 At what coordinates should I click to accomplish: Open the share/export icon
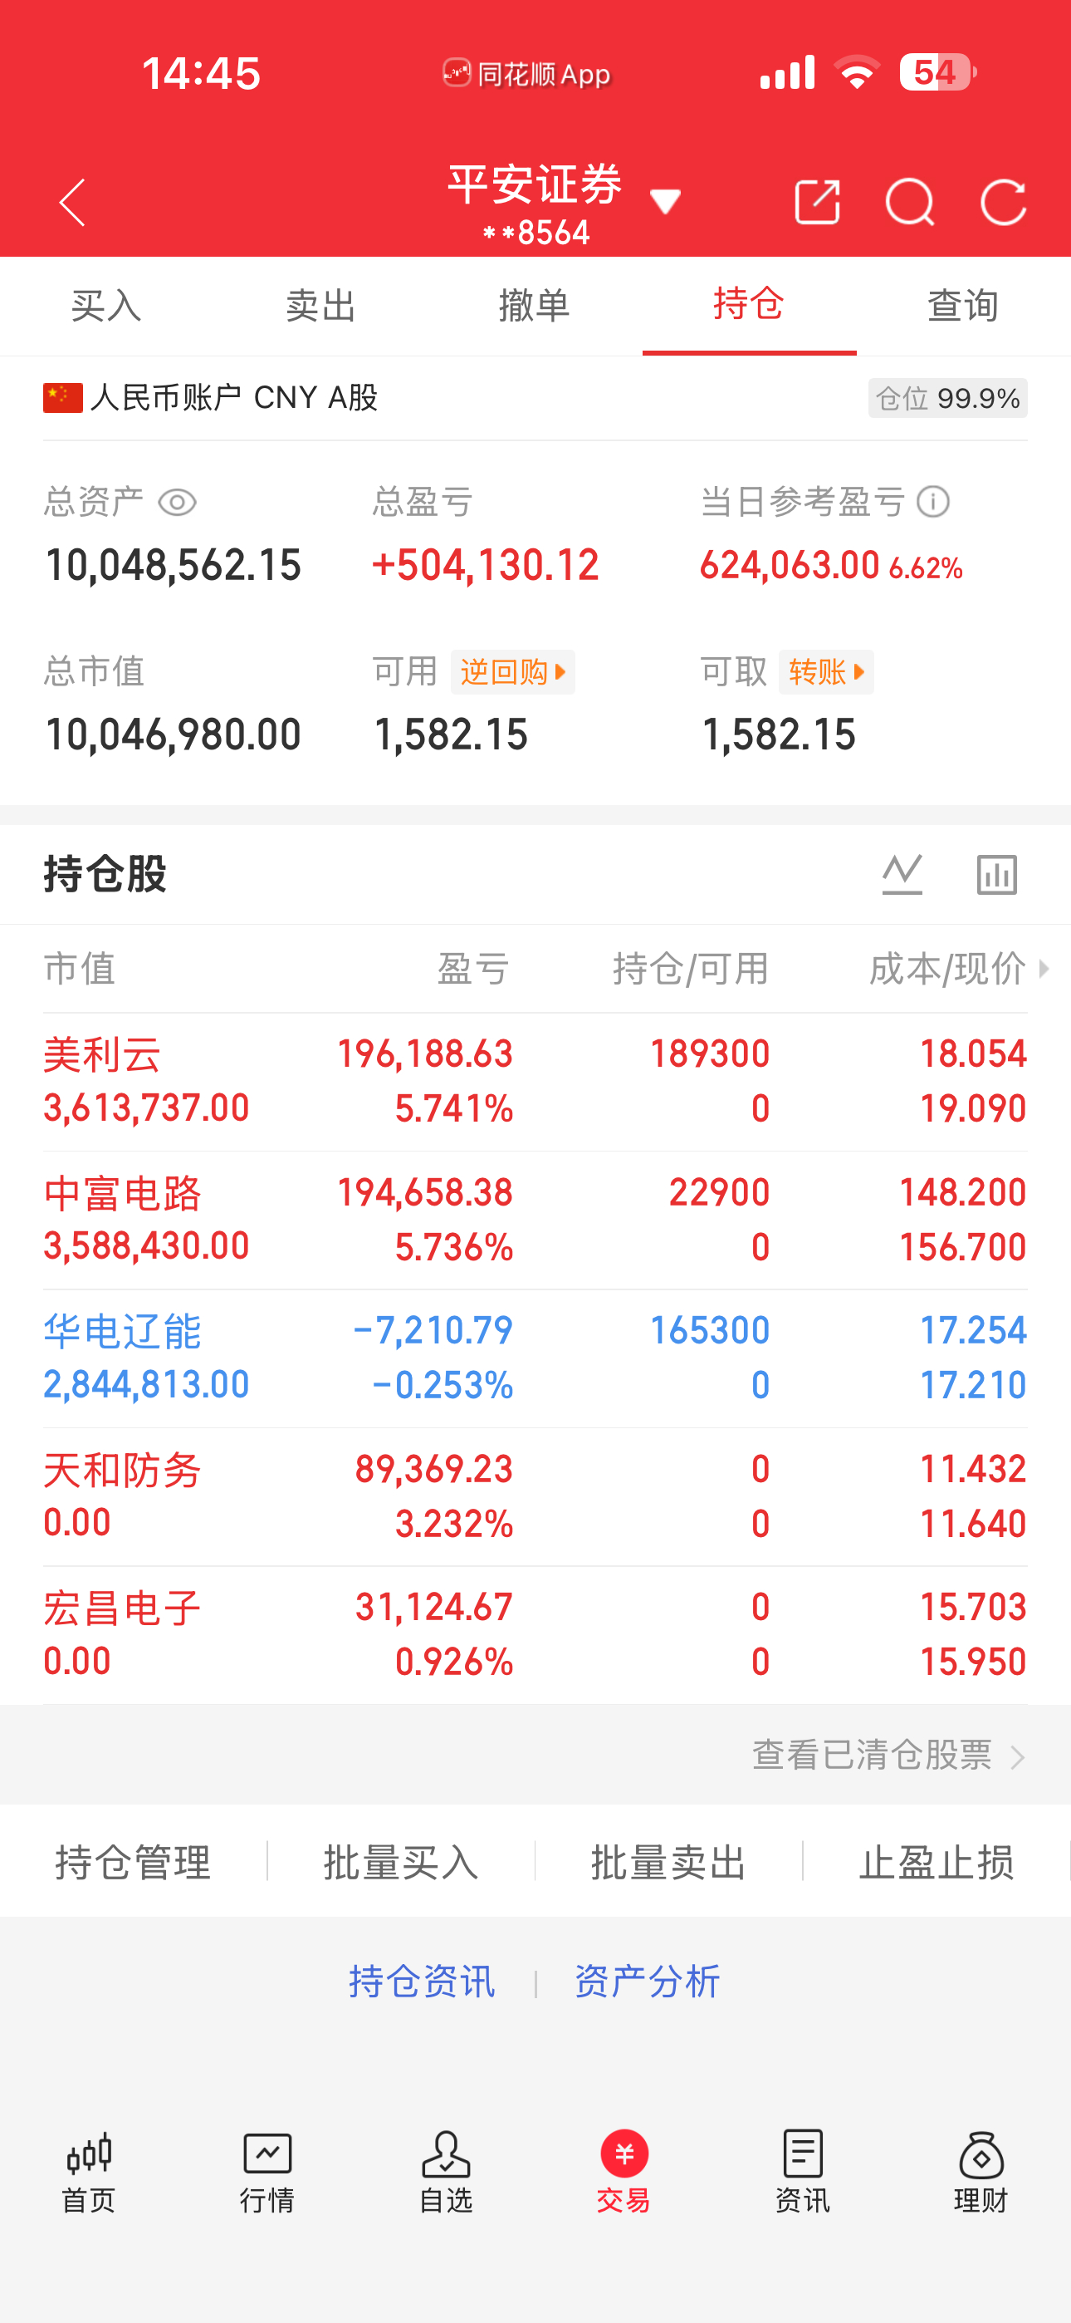coord(818,201)
